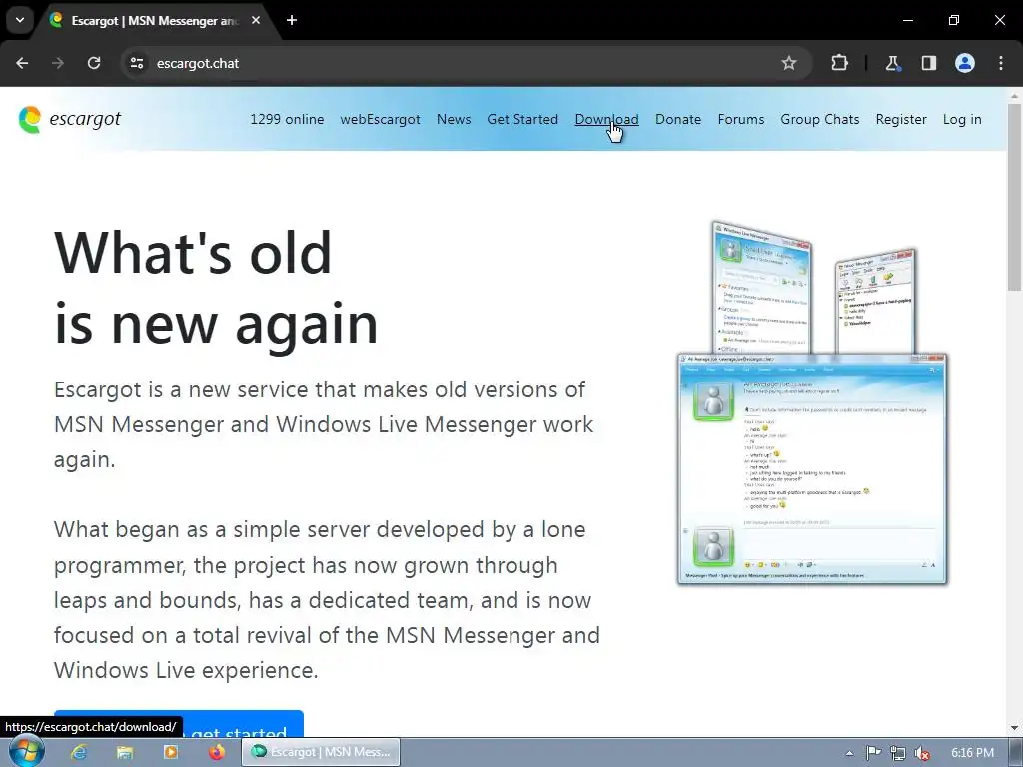Open Windows Media Player taskbar icon
The width and height of the screenshot is (1023, 767).
(x=170, y=753)
